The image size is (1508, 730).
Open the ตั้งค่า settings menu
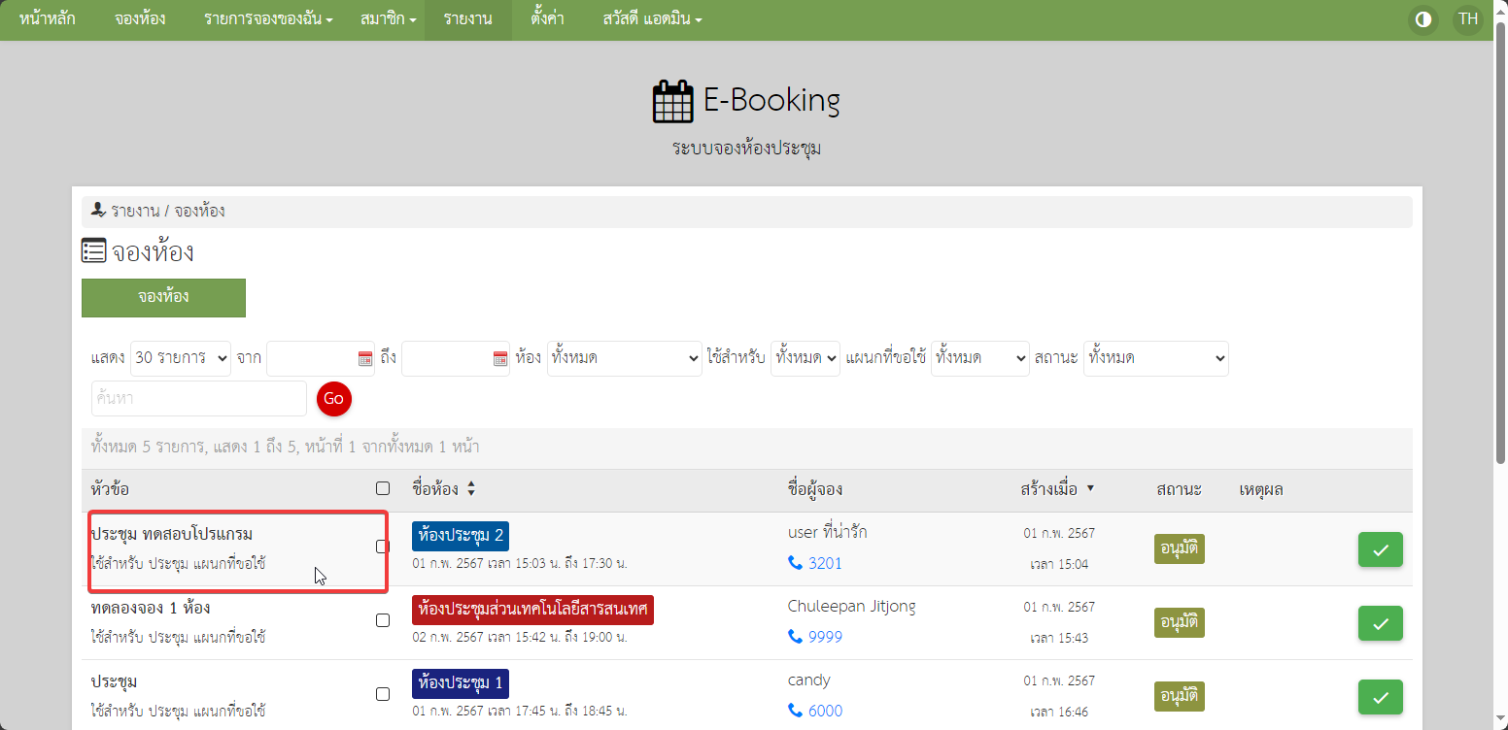pyautogui.click(x=548, y=19)
